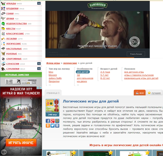Click the liveinternet stats counter
The image size is (163, 156).
(x=13, y=82)
